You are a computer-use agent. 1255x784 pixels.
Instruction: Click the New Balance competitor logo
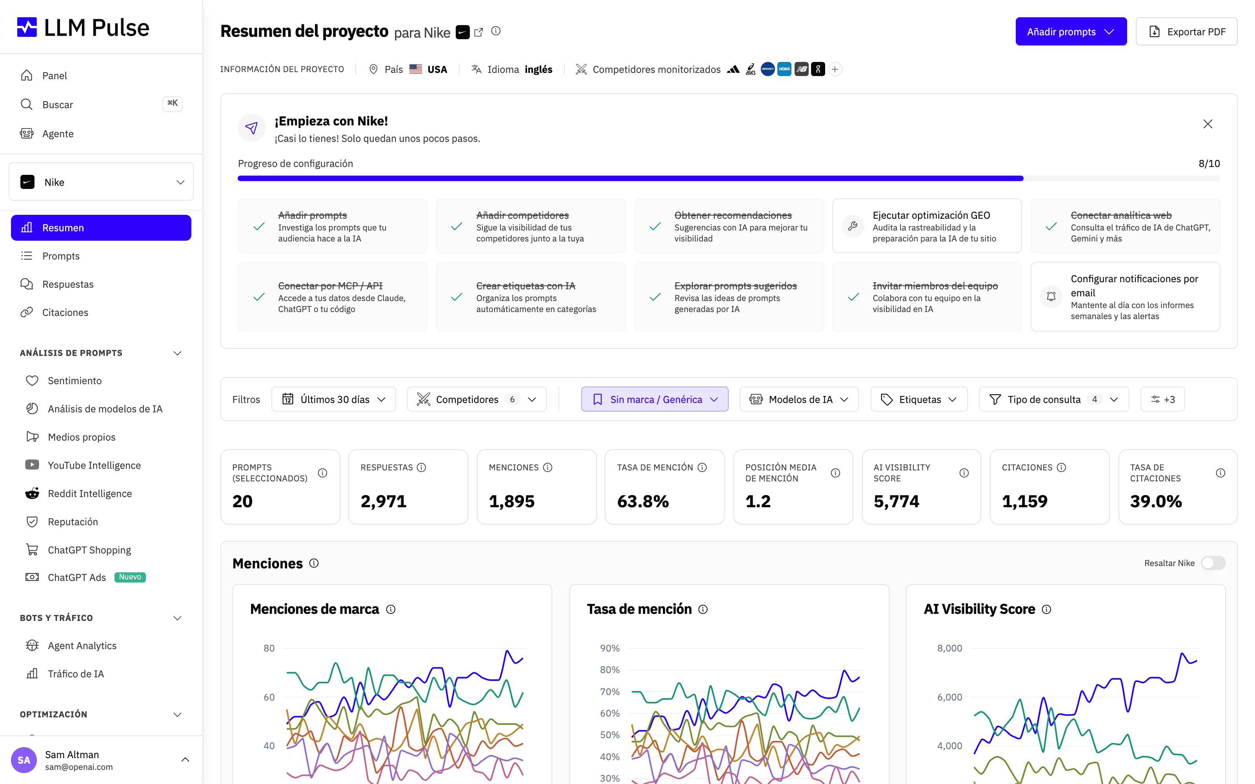point(801,69)
